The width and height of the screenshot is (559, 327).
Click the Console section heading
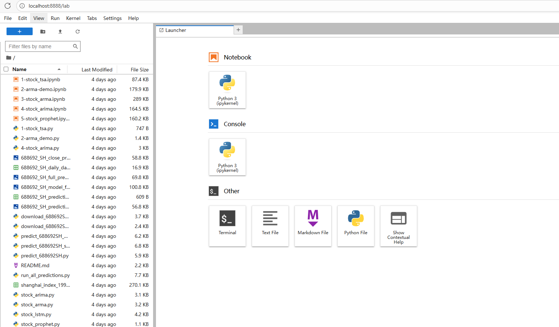pyautogui.click(x=235, y=124)
